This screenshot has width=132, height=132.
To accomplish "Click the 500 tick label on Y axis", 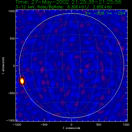I will [12, 38].
